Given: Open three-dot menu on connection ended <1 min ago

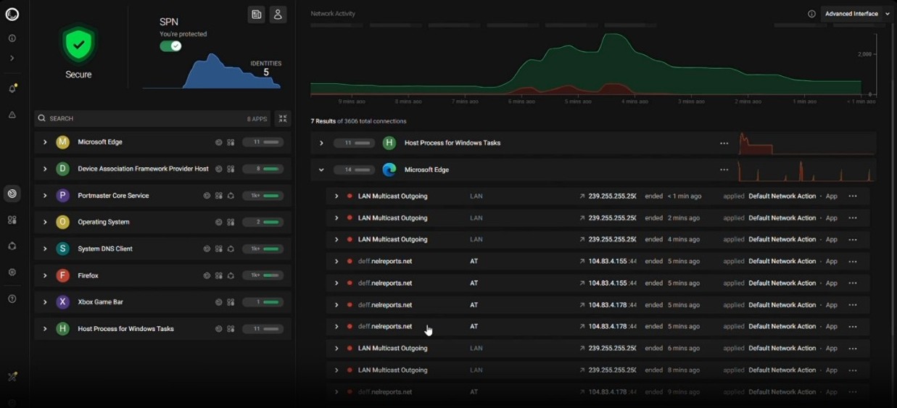Looking at the screenshot, I should tap(853, 196).
